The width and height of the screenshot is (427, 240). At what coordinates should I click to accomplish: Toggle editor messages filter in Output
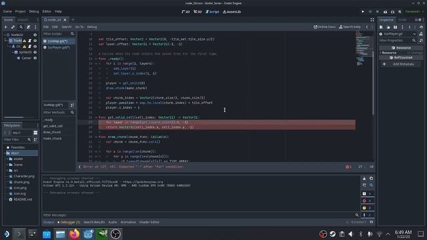coord(367,215)
